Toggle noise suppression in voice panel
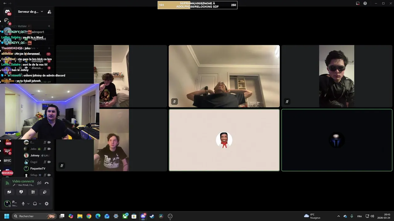 click(x=39, y=183)
